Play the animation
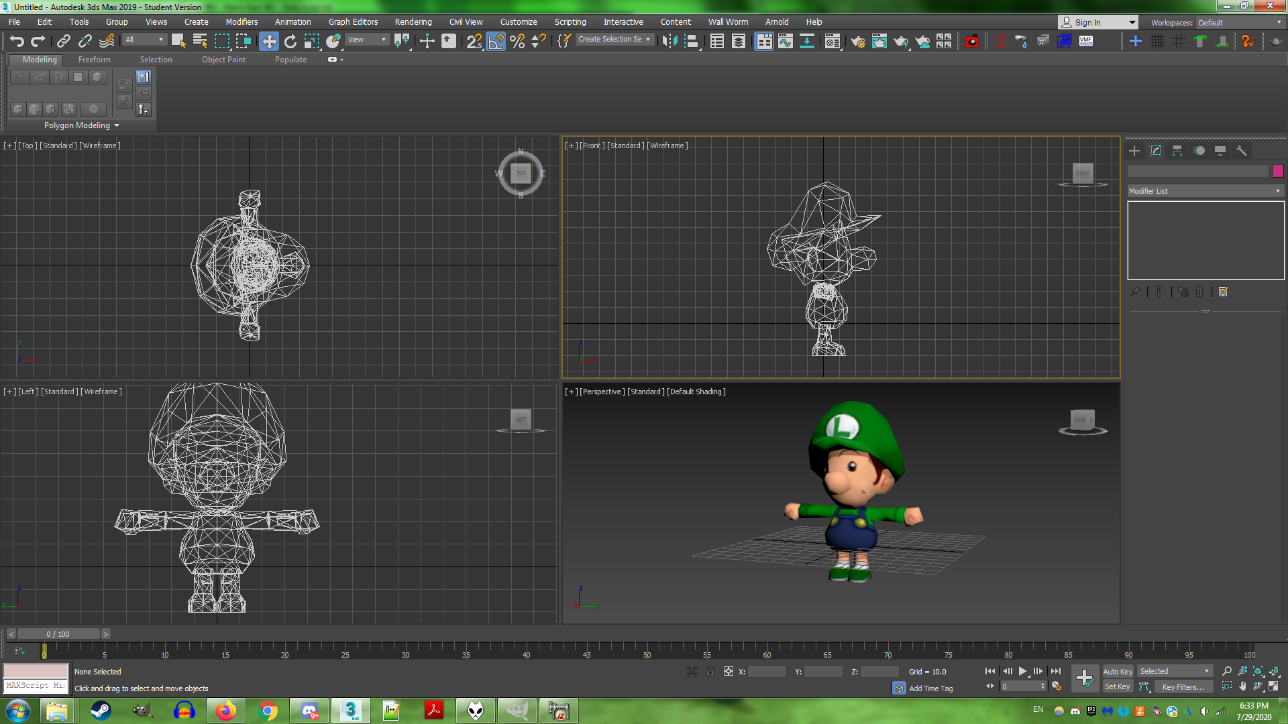 pyautogui.click(x=1022, y=671)
